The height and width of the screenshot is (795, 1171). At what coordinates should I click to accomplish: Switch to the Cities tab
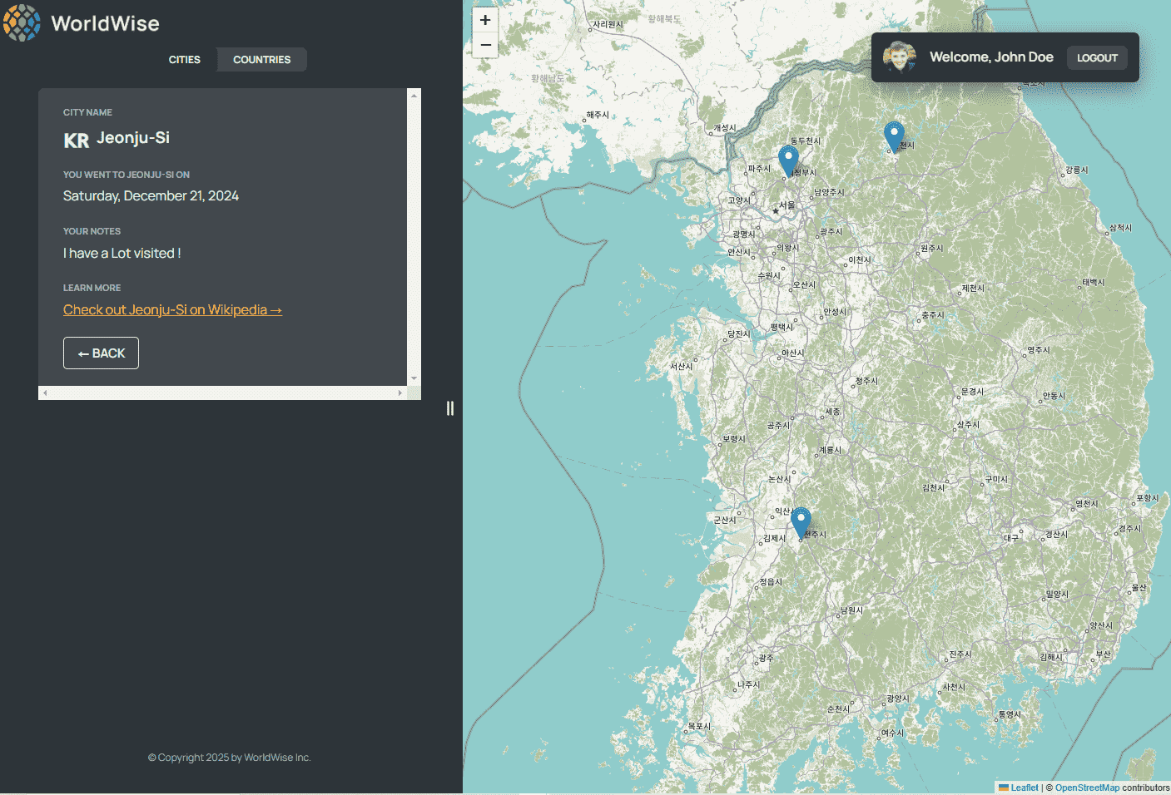[x=184, y=60]
